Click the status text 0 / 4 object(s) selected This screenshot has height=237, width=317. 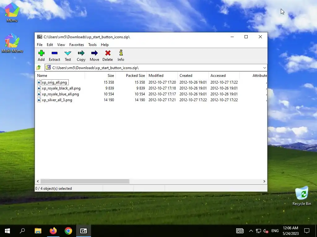tap(54, 189)
